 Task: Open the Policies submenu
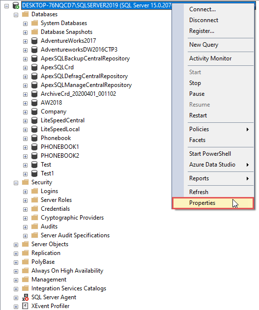[213, 129]
